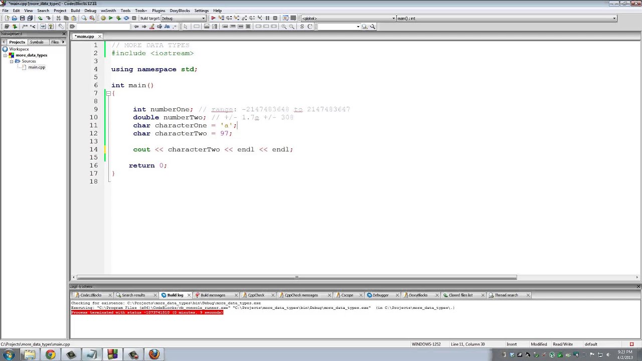Show more Management tabs with right arrow

click(63, 42)
